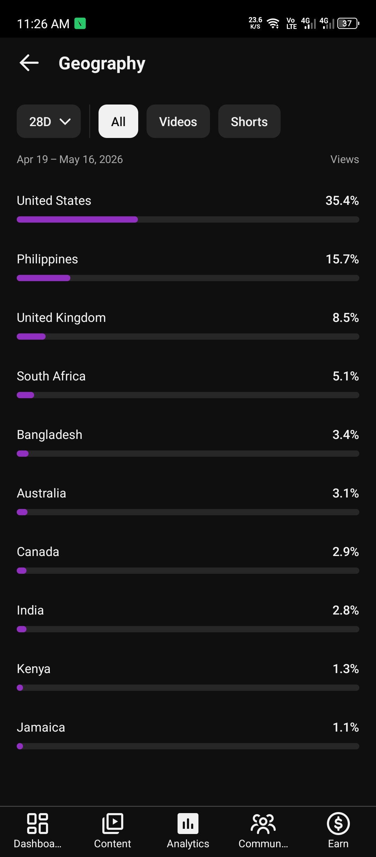Tap the Wi-Fi icon in status bar

tap(273, 24)
